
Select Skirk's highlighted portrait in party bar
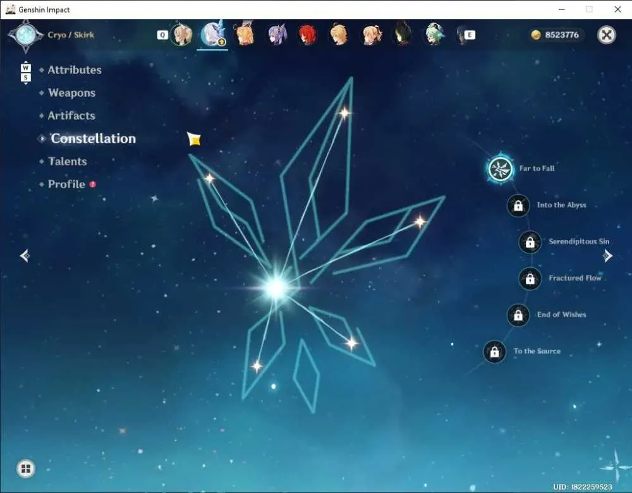[213, 34]
